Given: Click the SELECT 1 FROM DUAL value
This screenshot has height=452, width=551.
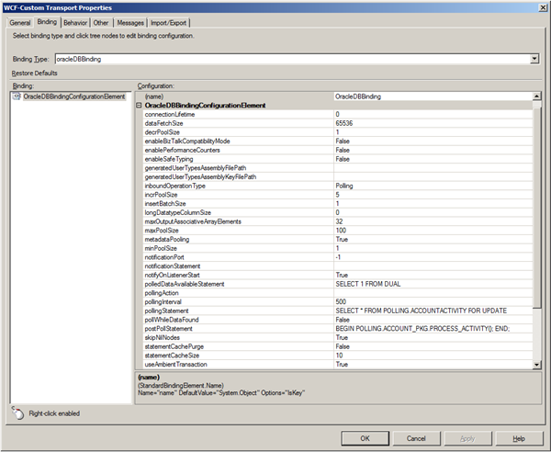Looking at the screenshot, I should point(433,284).
